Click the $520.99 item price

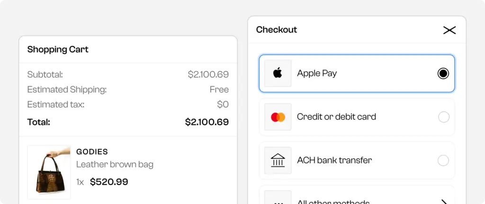pos(109,182)
